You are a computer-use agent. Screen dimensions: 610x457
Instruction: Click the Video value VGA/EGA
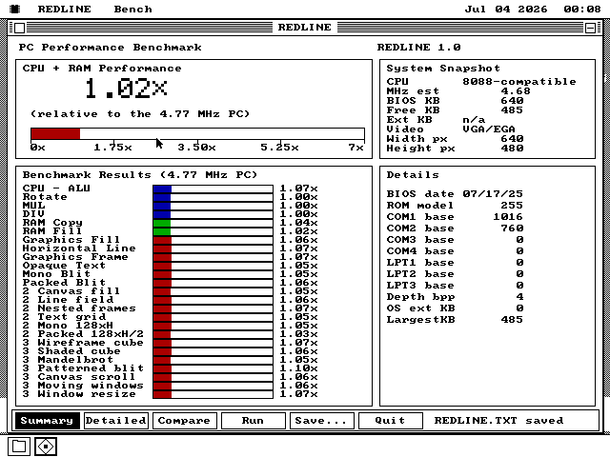489,129
